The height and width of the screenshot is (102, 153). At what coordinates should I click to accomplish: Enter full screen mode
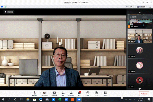pos(150,7)
